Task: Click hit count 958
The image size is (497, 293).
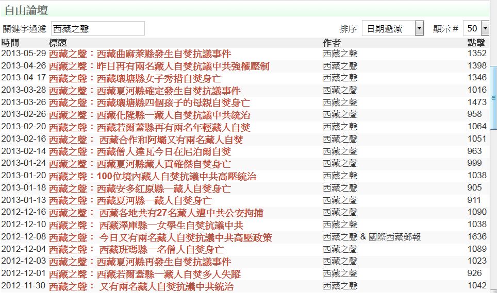Action: click(474, 114)
